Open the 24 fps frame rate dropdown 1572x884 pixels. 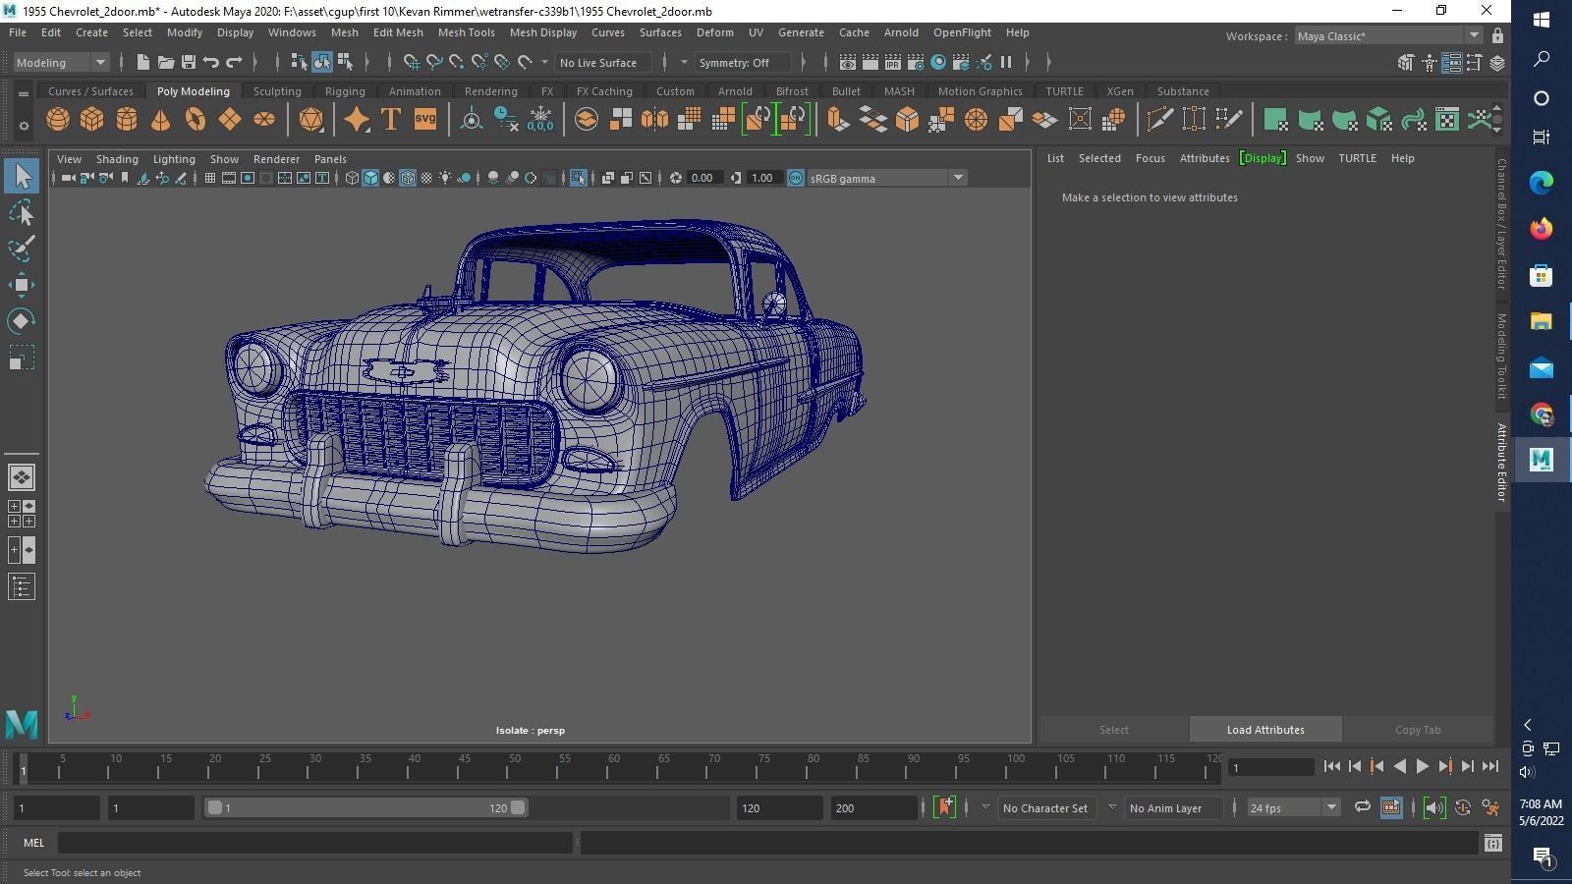click(x=1293, y=808)
